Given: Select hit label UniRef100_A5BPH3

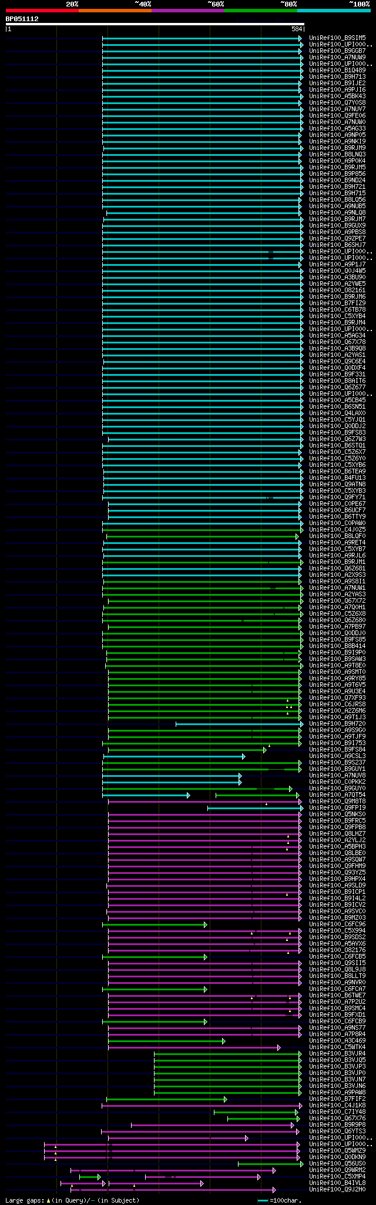Looking at the screenshot, I should coord(337,847).
